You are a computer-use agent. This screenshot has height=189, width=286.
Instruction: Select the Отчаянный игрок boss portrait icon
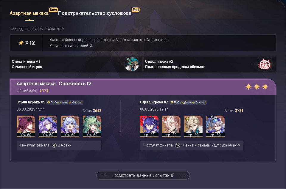(132, 64)
